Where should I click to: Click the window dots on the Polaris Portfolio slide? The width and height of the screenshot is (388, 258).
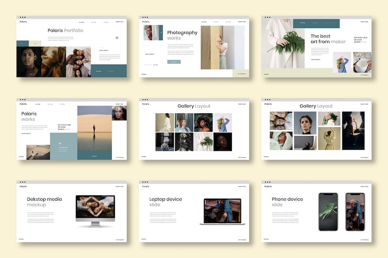23,18
